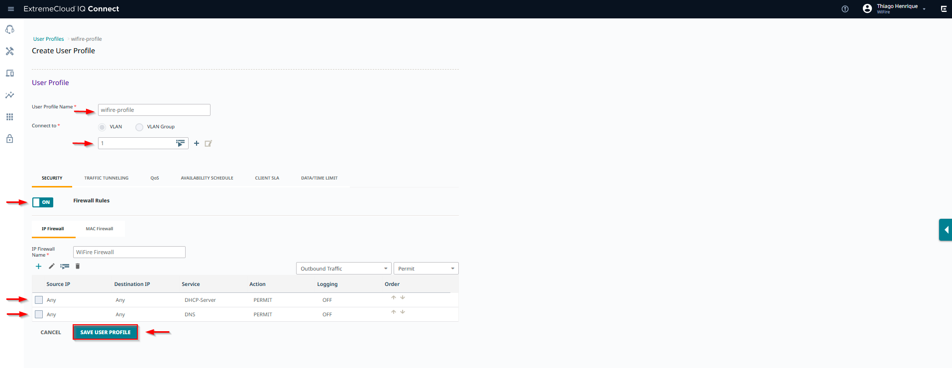The image size is (952, 368).
Task: Click the info circle icon in header
Action: pos(845,9)
